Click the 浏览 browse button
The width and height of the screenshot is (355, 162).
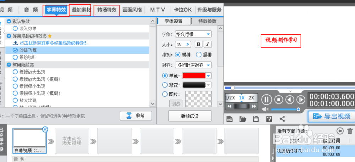pos(176,104)
